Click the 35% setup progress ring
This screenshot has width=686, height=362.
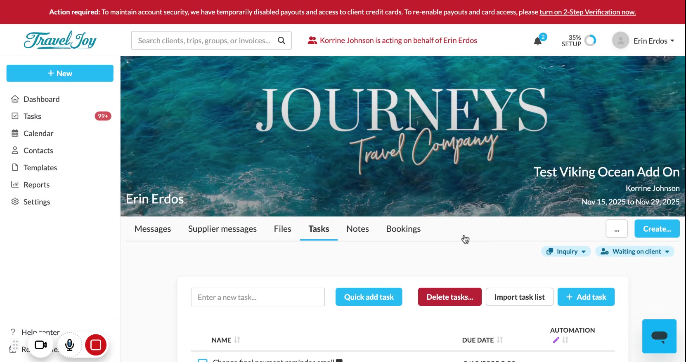590,40
